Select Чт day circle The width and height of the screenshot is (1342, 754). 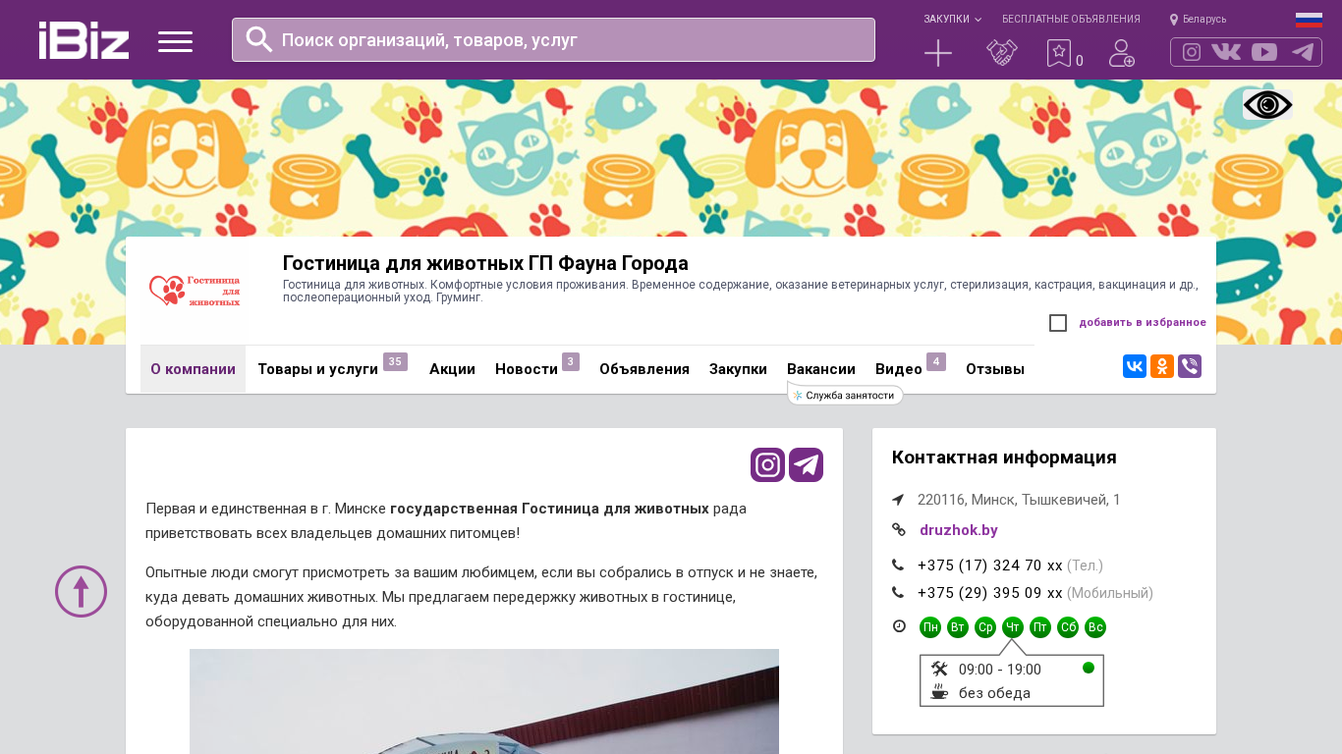(x=1013, y=627)
